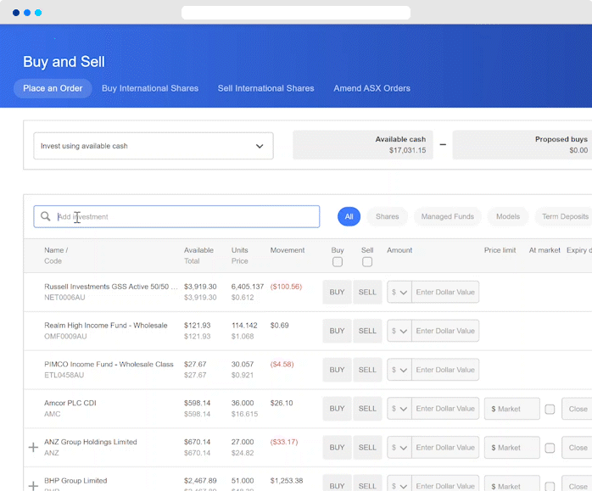The image size is (592, 491).
Task: Click SELL for Russell Investments GSS Active
Action: coord(367,292)
